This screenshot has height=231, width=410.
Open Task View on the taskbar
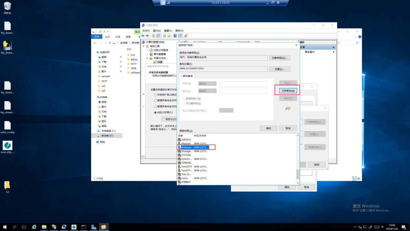coord(24,227)
